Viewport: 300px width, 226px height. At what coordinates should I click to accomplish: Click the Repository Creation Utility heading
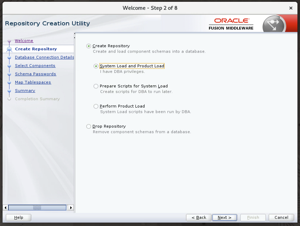[x=47, y=23]
